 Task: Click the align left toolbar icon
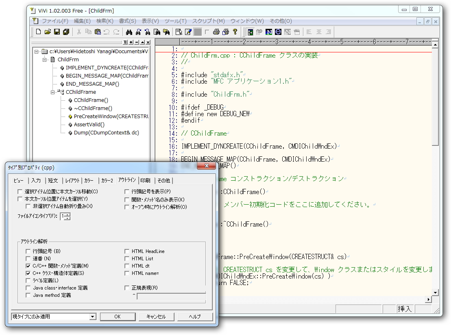[309, 32]
